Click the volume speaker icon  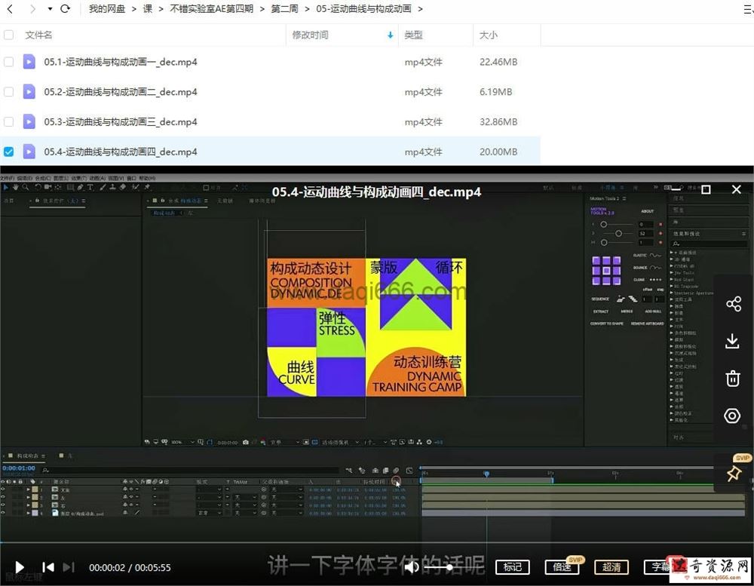point(412,567)
